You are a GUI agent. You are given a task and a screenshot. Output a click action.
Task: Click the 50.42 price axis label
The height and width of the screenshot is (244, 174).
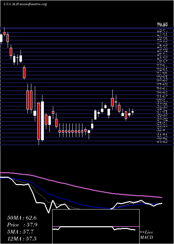(162, 138)
